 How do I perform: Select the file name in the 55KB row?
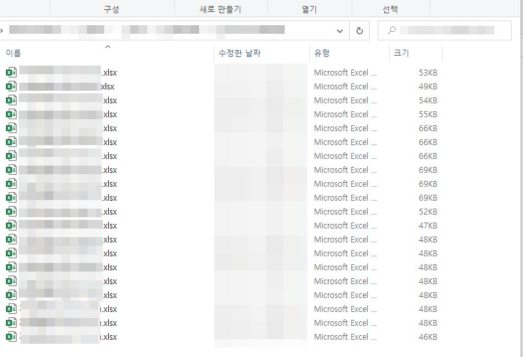tap(68, 115)
